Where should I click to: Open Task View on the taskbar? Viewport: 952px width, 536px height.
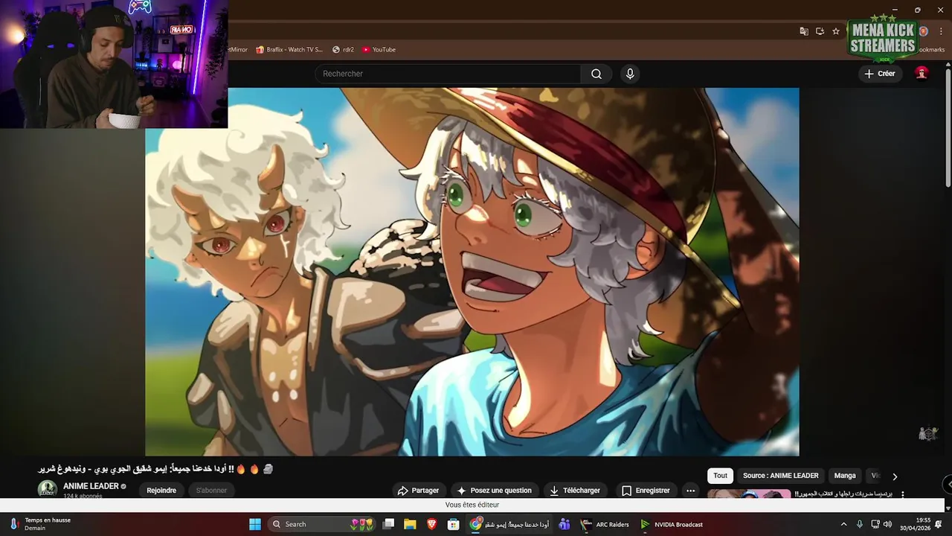pyautogui.click(x=388, y=524)
